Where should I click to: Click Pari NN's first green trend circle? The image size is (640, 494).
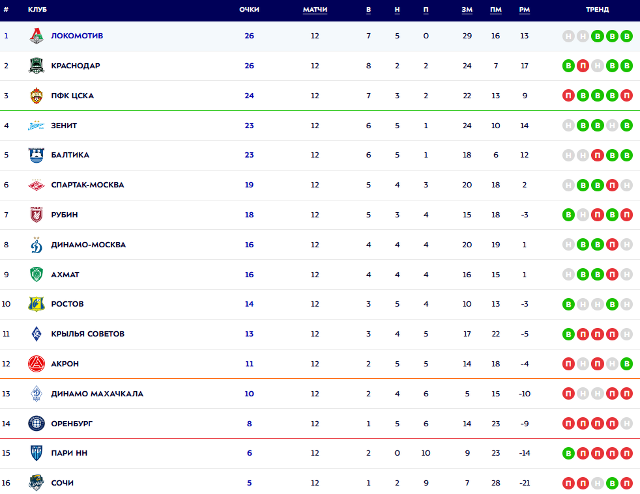tap(569, 454)
